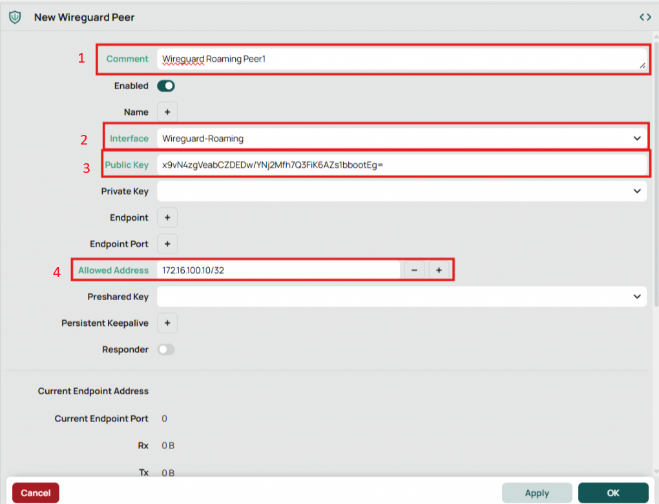
Task: Add Persistent Keepalive with its plus button
Action: [167, 323]
